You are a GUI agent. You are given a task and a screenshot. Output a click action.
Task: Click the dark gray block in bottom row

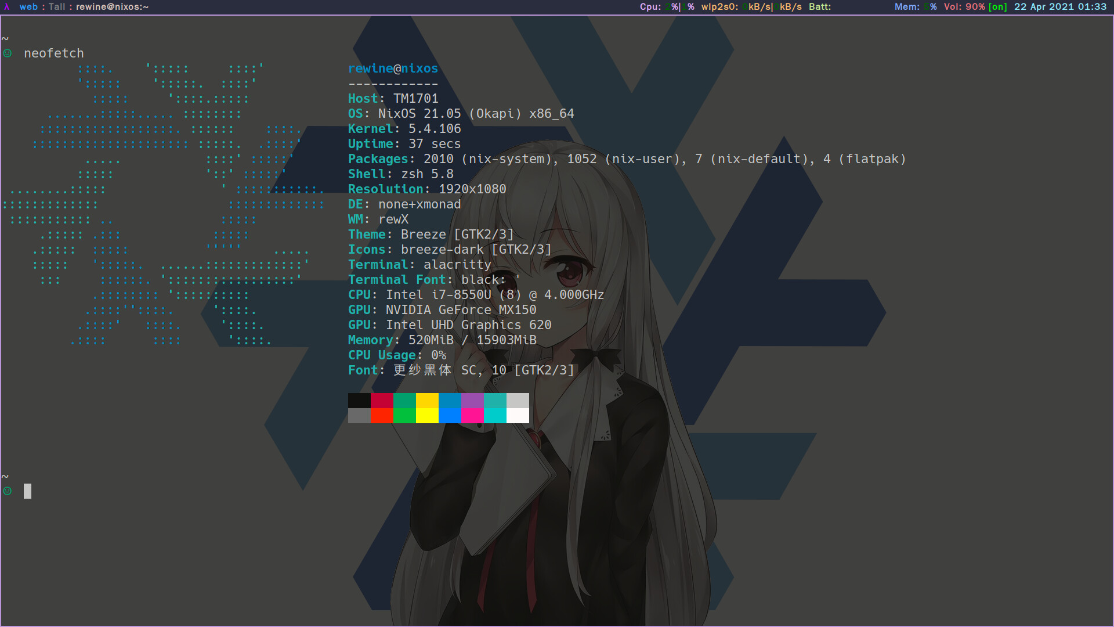pyautogui.click(x=359, y=416)
